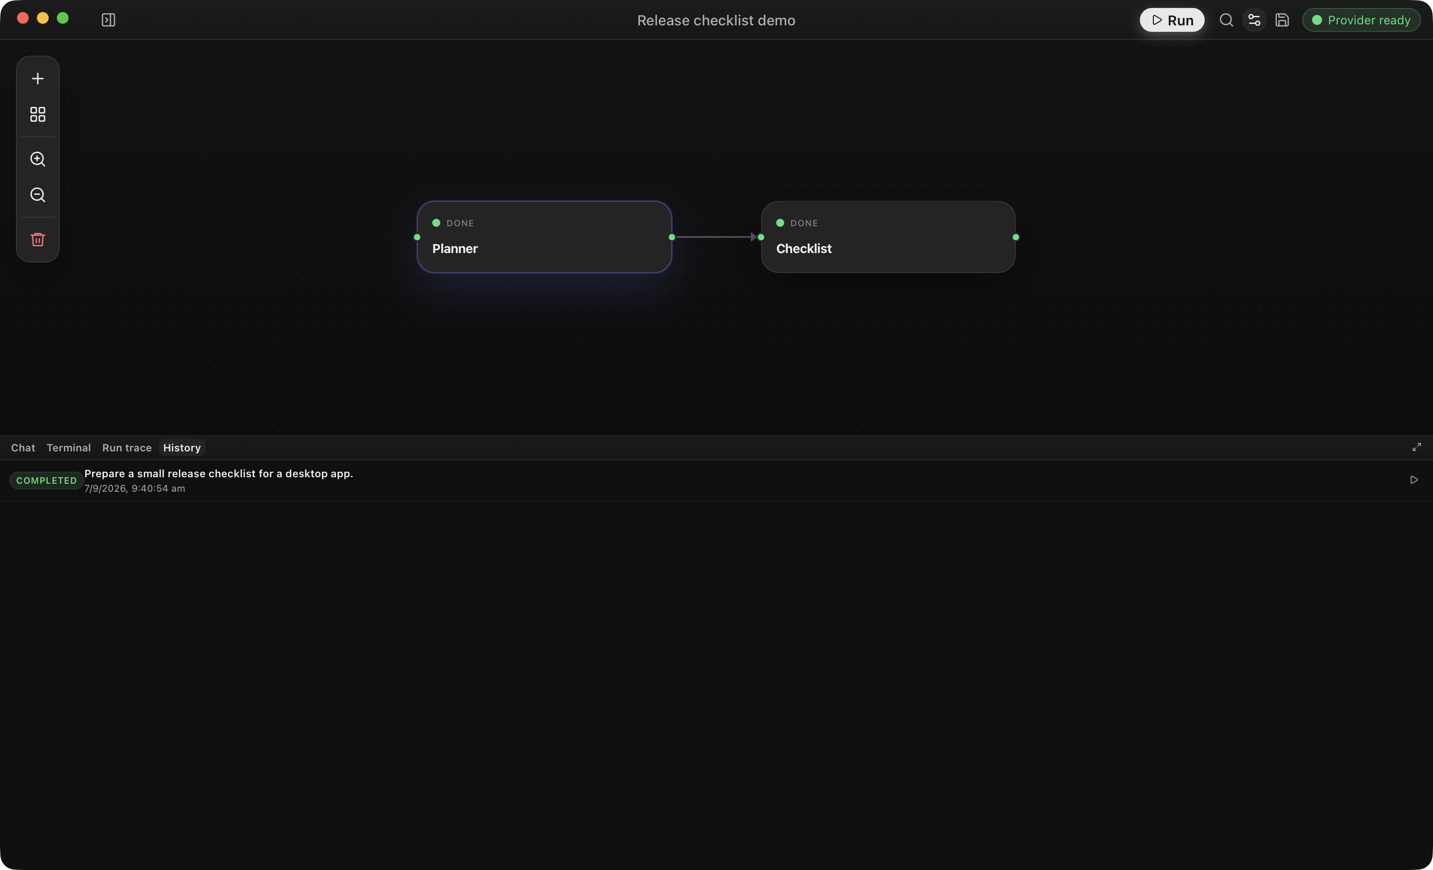Open search with magnifier icon
The image size is (1433, 870).
pos(1226,20)
